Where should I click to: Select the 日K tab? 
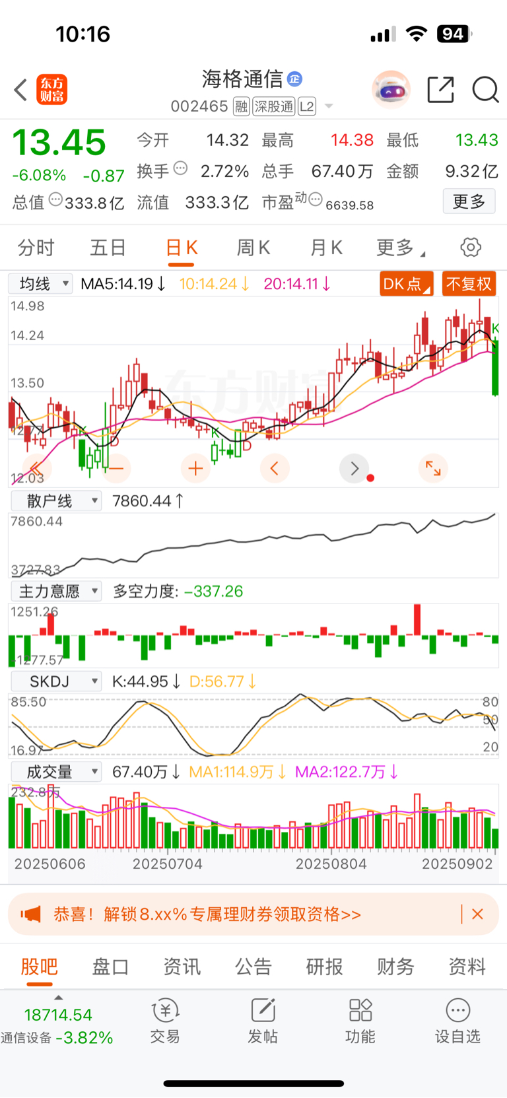click(182, 248)
